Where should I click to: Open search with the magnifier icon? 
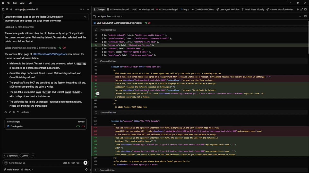(x=7, y=9)
